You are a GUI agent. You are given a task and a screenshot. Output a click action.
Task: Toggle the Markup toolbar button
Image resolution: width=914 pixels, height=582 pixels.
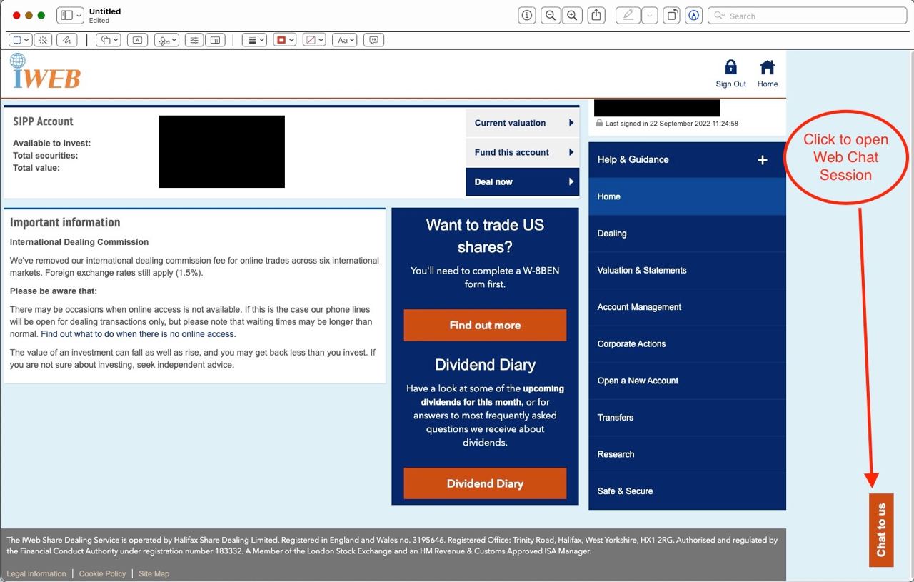[x=693, y=16]
